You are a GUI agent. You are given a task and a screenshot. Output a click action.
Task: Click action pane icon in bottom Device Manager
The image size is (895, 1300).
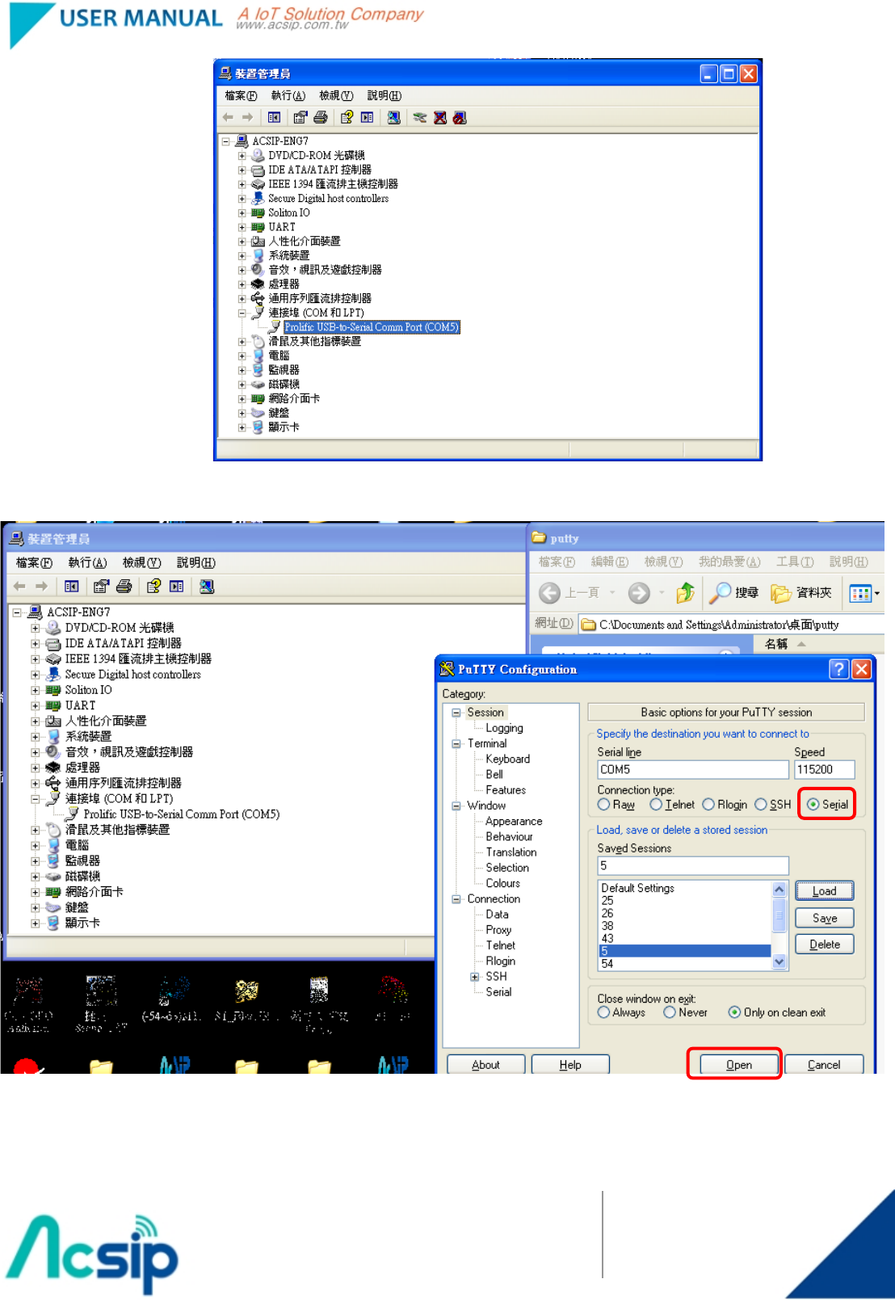click(177, 587)
